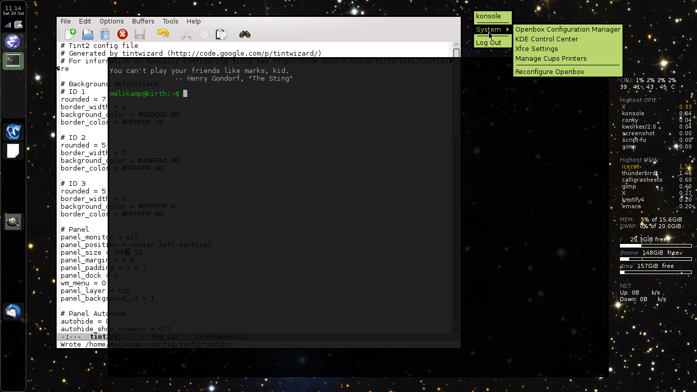Click the Cut scissors icon
The height and width of the screenshot is (392, 697).
(186, 34)
